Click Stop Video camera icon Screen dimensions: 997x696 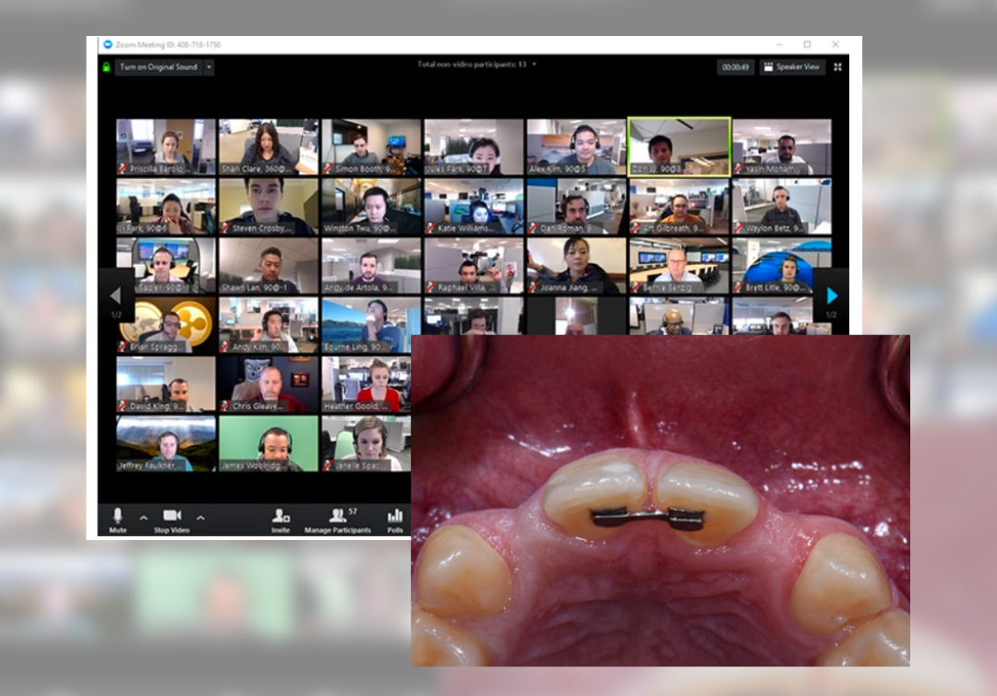pyautogui.click(x=172, y=516)
